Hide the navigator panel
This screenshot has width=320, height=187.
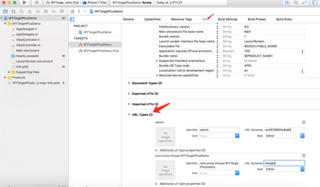315,2
